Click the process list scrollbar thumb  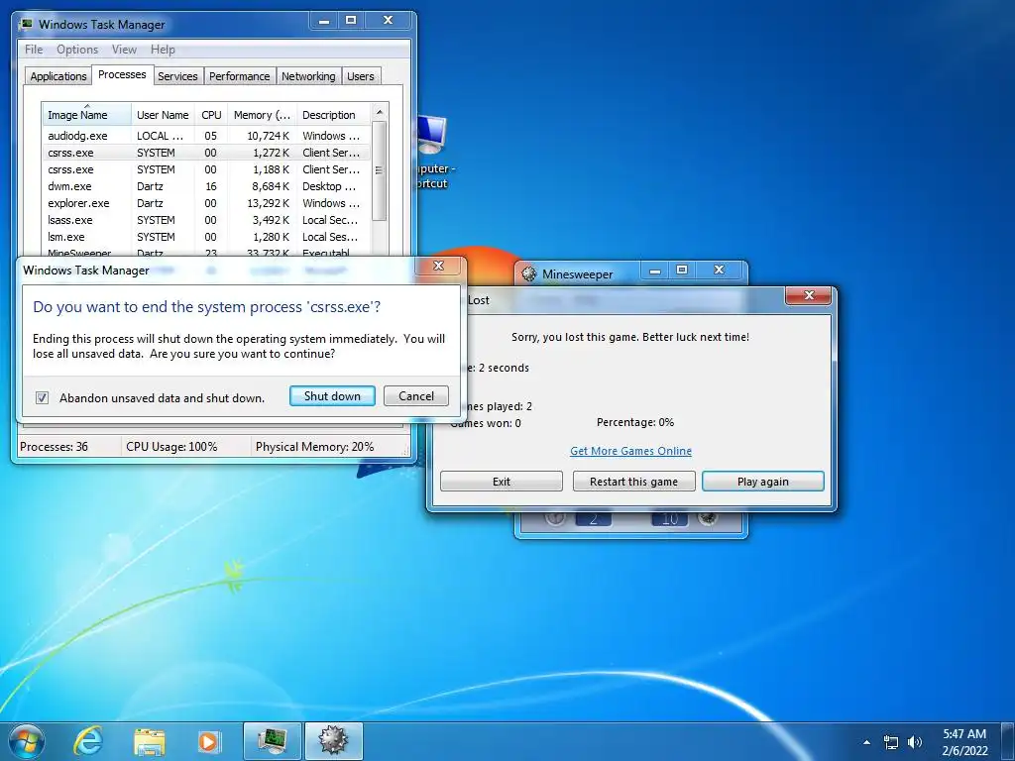(380, 170)
